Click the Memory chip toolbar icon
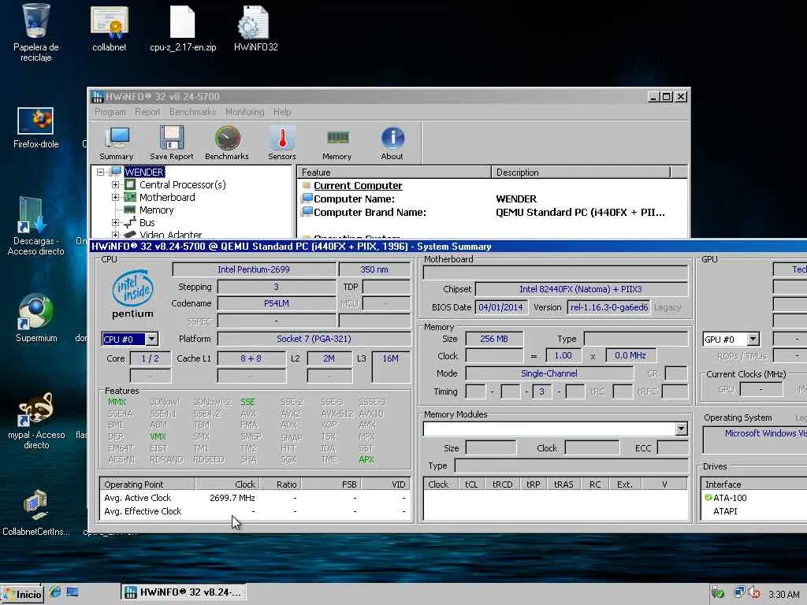 pos(337,143)
